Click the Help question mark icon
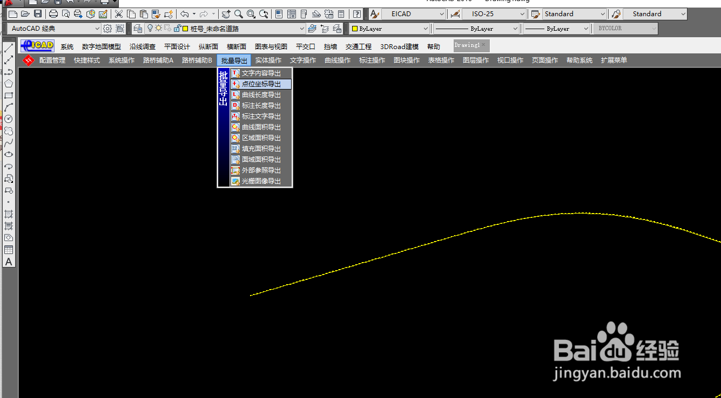 pos(357,14)
